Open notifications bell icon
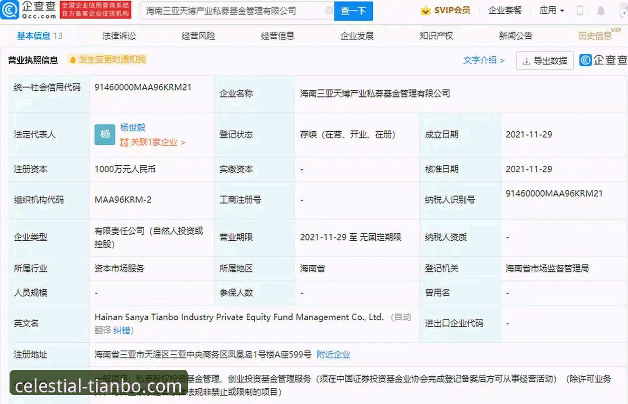Viewport: 628px width, 404px height. click(601, 11)
